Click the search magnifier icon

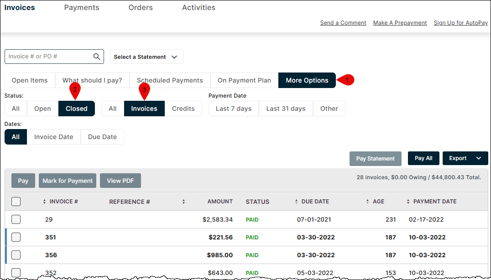[97, 57]
